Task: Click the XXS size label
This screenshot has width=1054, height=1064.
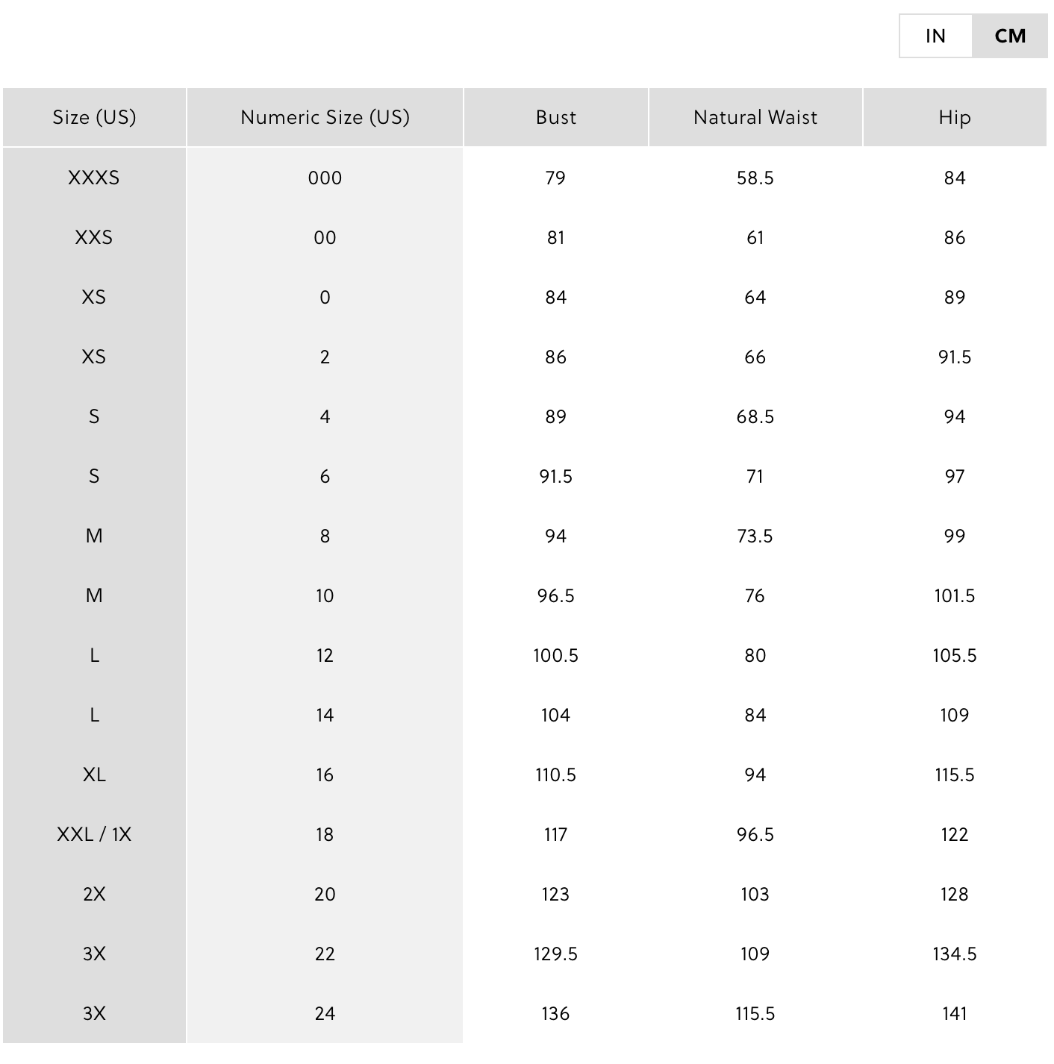Action: [94, 237]
